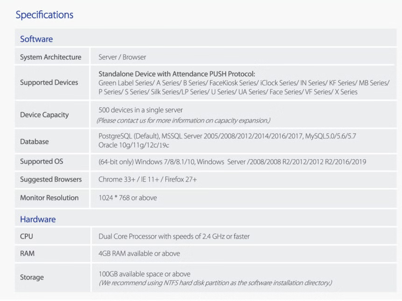The width and height of the screenshot is (402, 301).
Task: Click the Database row label
Action: [x=34, y=141]
